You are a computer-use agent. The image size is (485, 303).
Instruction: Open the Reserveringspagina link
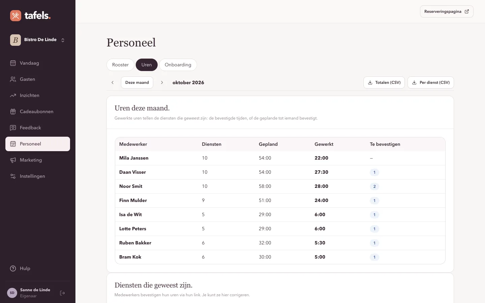[447, 11]
